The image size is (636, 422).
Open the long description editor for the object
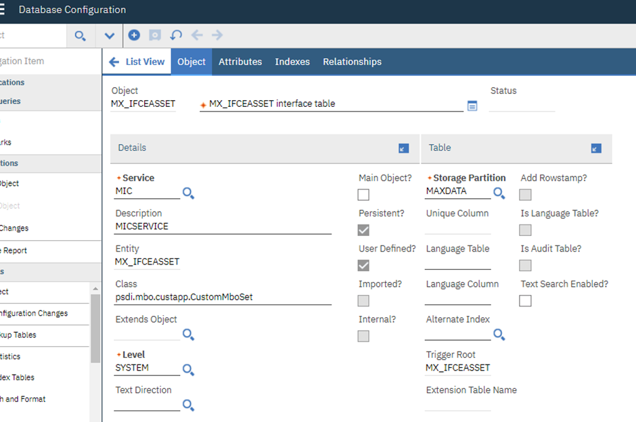click(472, 105)
